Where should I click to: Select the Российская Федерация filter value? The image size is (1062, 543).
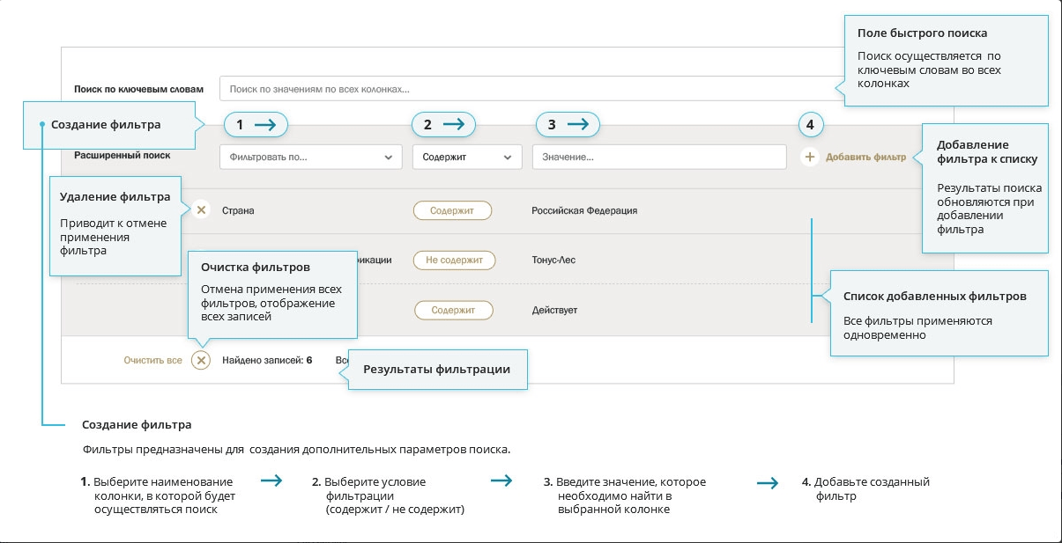(x=584, y=211)
